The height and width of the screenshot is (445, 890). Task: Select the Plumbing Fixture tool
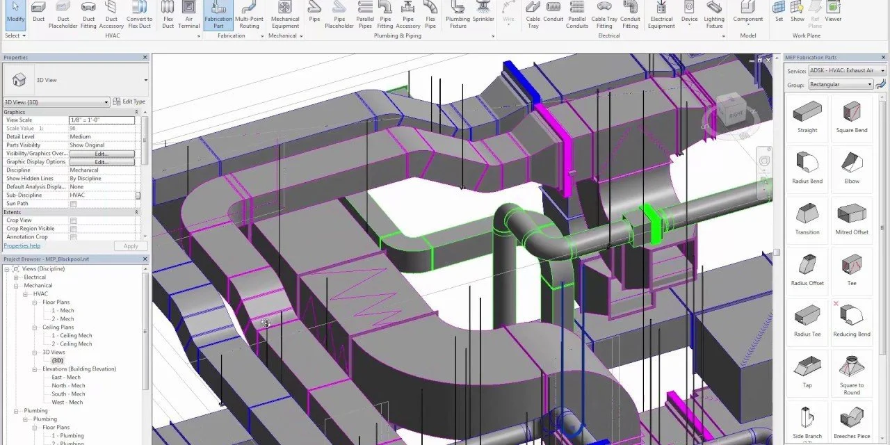click(458, 14)
